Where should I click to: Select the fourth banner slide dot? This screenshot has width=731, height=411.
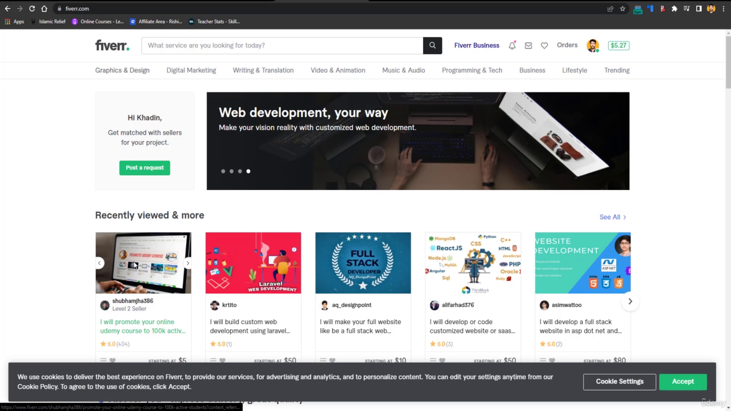[248, 171]
